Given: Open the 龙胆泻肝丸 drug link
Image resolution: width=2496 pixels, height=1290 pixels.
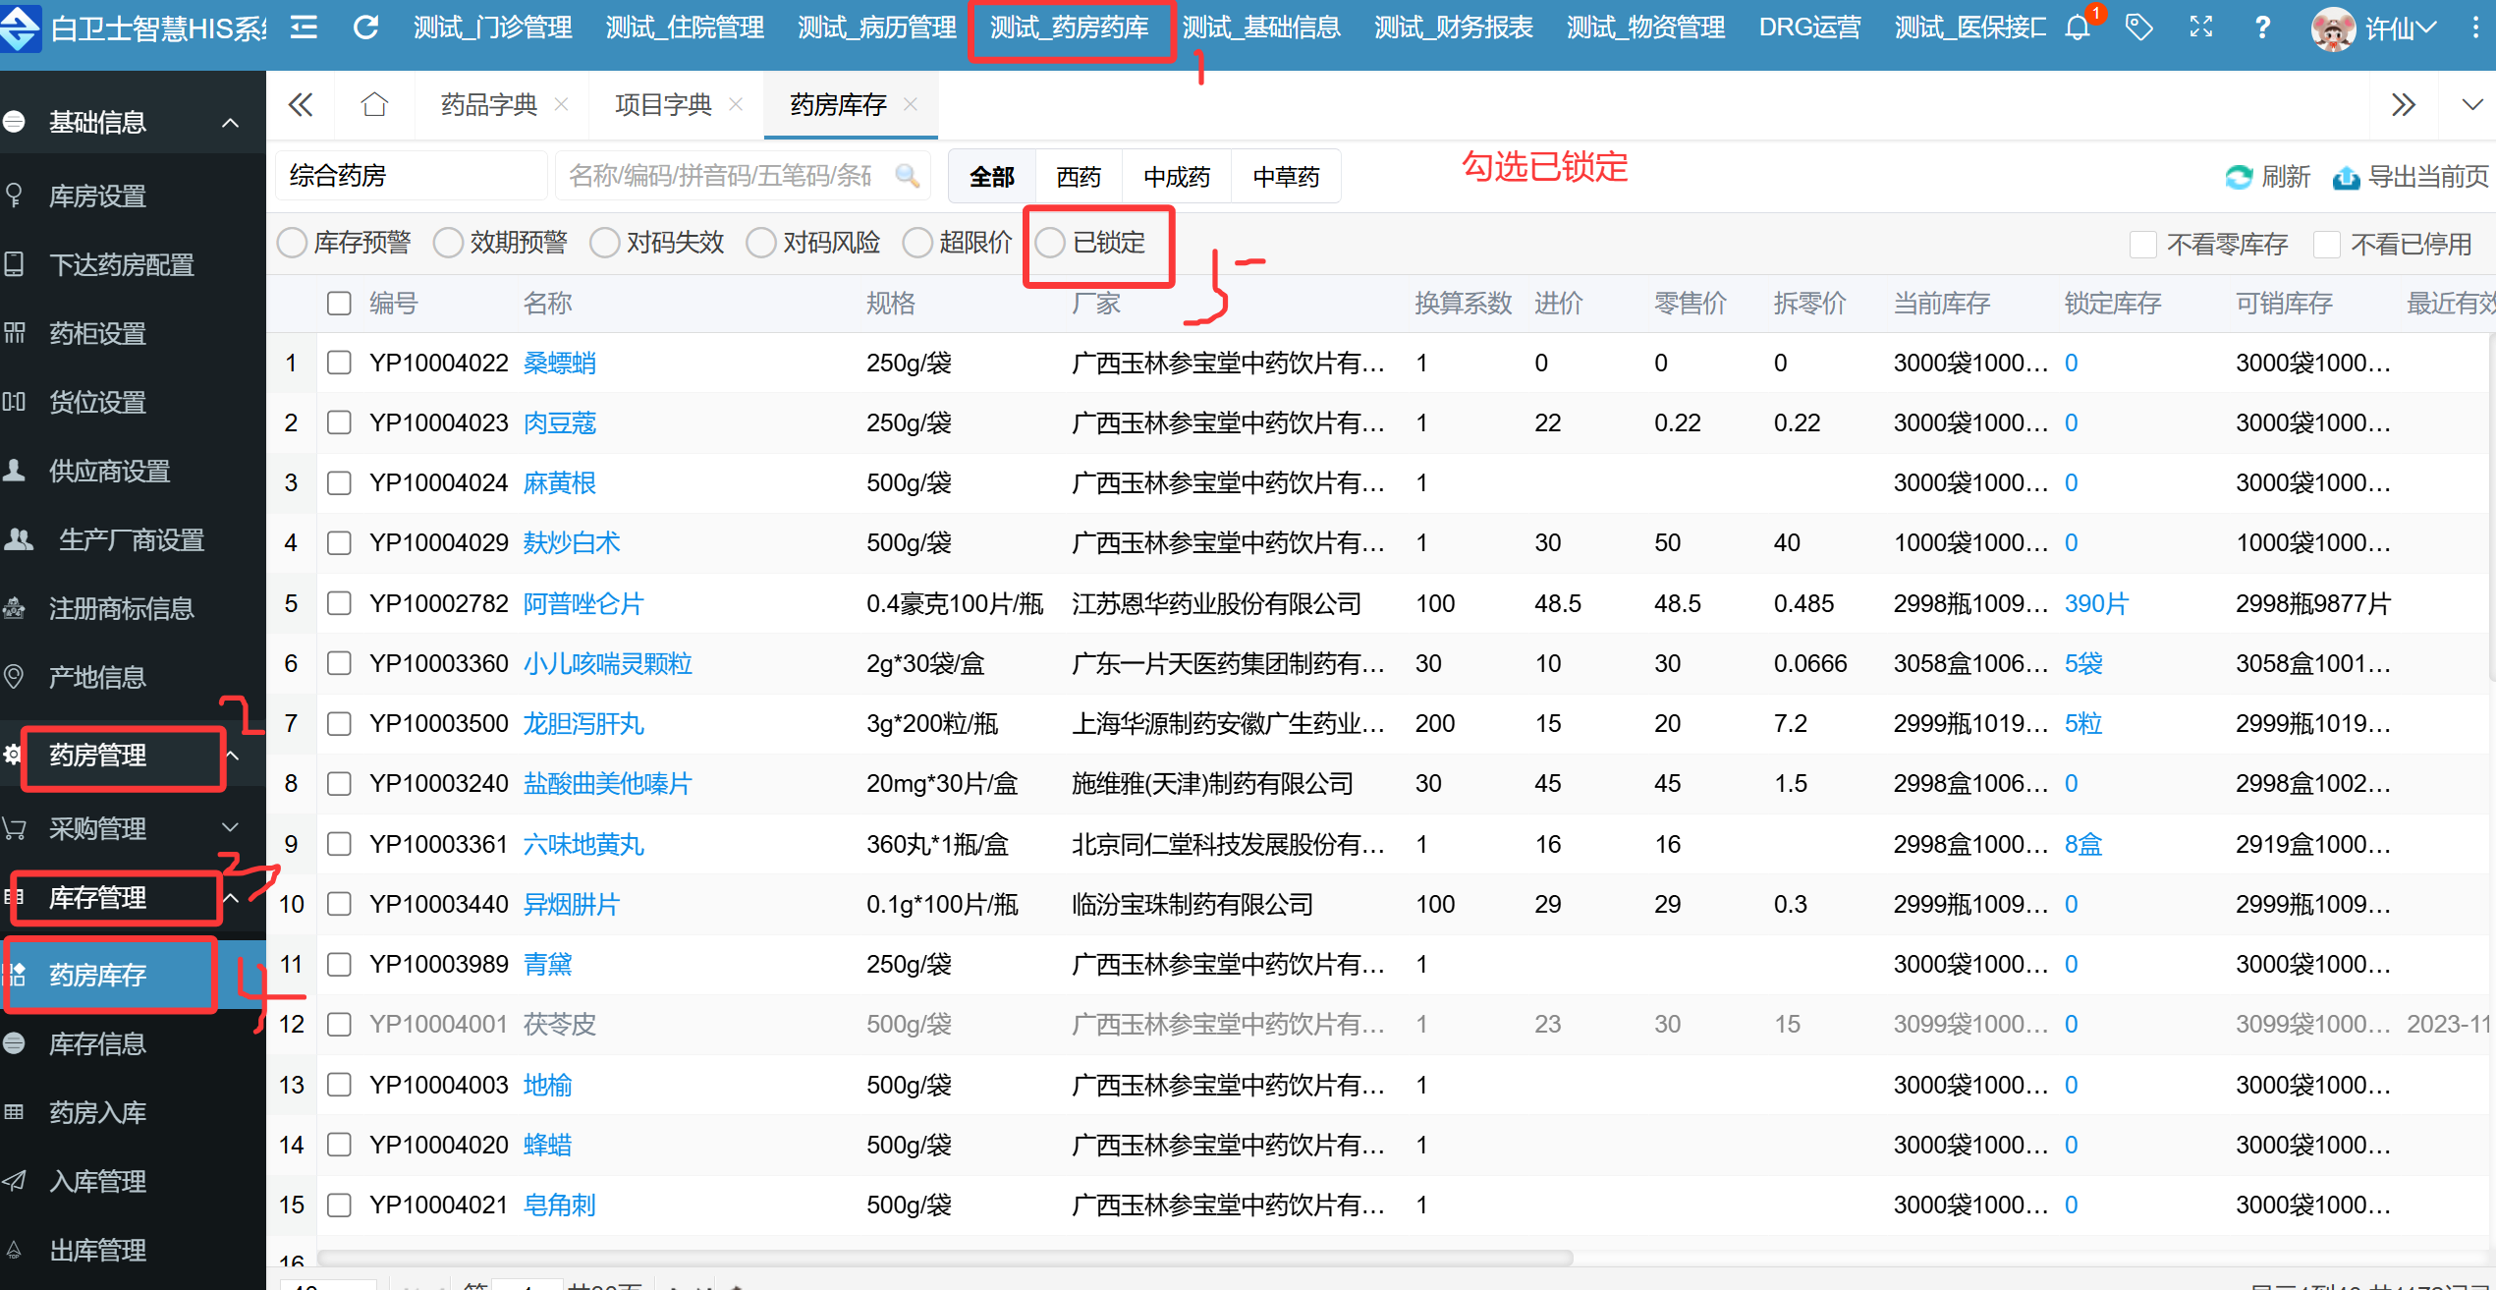Looking at the screenshot, I should (582, 724).
